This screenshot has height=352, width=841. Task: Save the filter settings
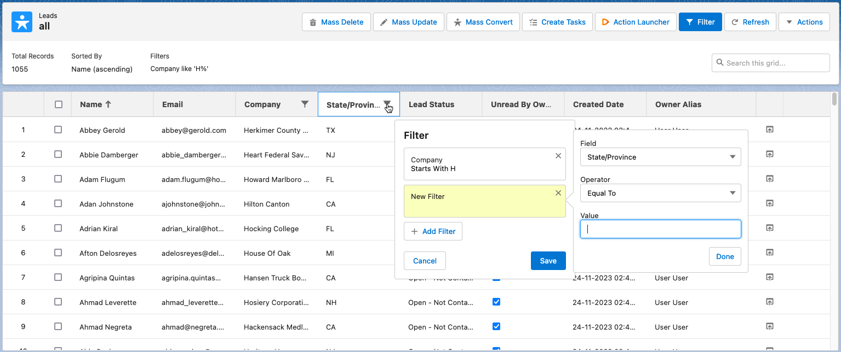click(548, 261)
